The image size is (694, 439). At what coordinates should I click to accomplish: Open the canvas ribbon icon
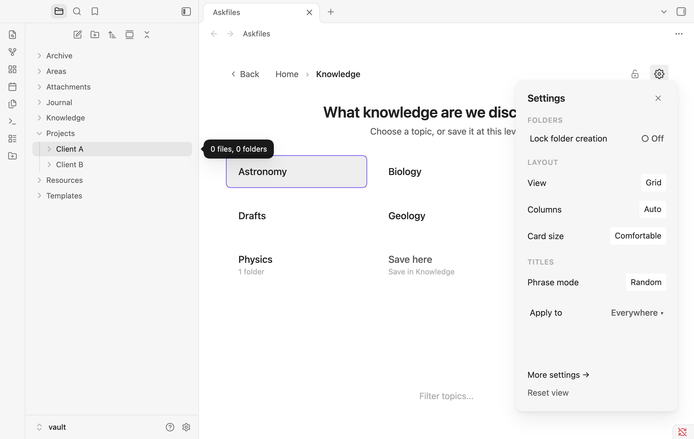[x=12, y=69]
